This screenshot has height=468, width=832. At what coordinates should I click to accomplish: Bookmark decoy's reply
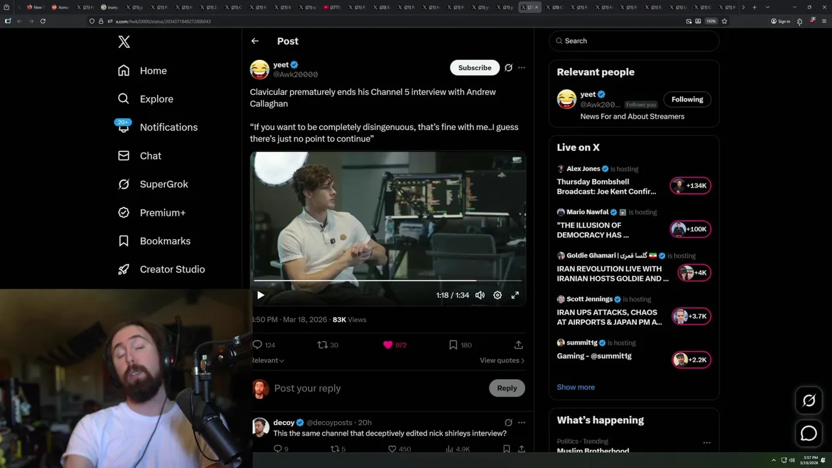coord(506,448)
